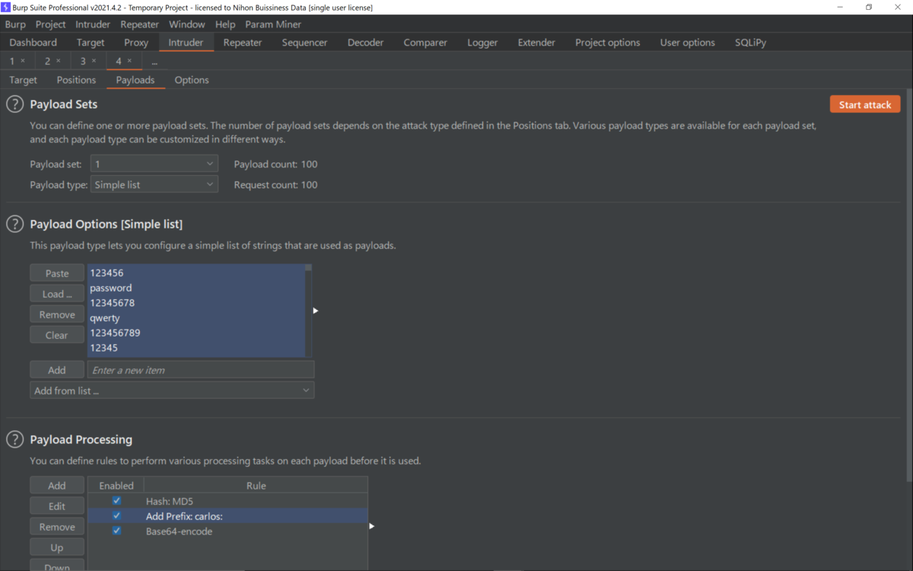Switch to the Proxy tab
The width and height of the screenshot is (913, 571).
coord(136,43)
